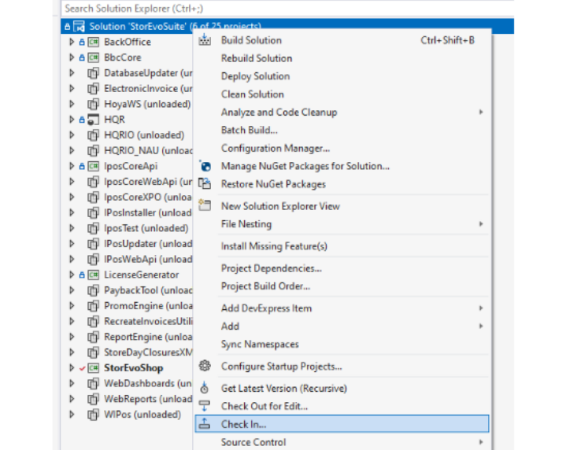Click the Check In upload icon

click(205, 424)
